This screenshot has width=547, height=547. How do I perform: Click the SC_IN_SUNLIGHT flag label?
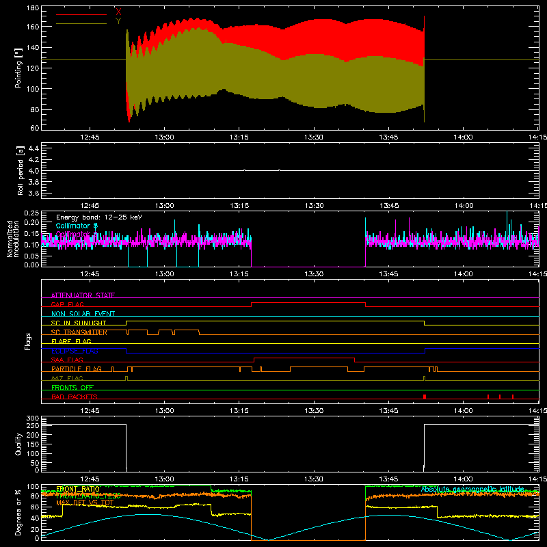(x=79, y=323)
